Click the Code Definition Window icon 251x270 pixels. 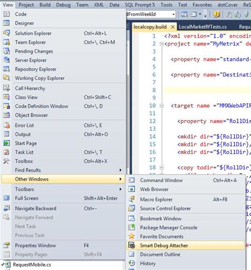coord(6,106)
